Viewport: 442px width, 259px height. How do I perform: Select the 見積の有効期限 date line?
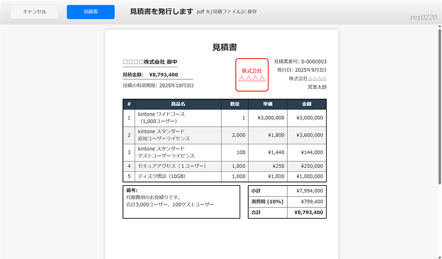158,85
